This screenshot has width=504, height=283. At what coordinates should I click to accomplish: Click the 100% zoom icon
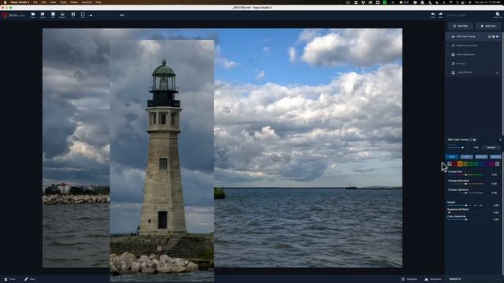(83, 15)
